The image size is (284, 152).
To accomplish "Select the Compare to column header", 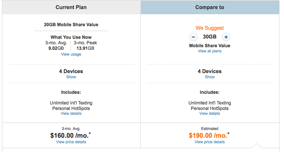I will [210, 7].
